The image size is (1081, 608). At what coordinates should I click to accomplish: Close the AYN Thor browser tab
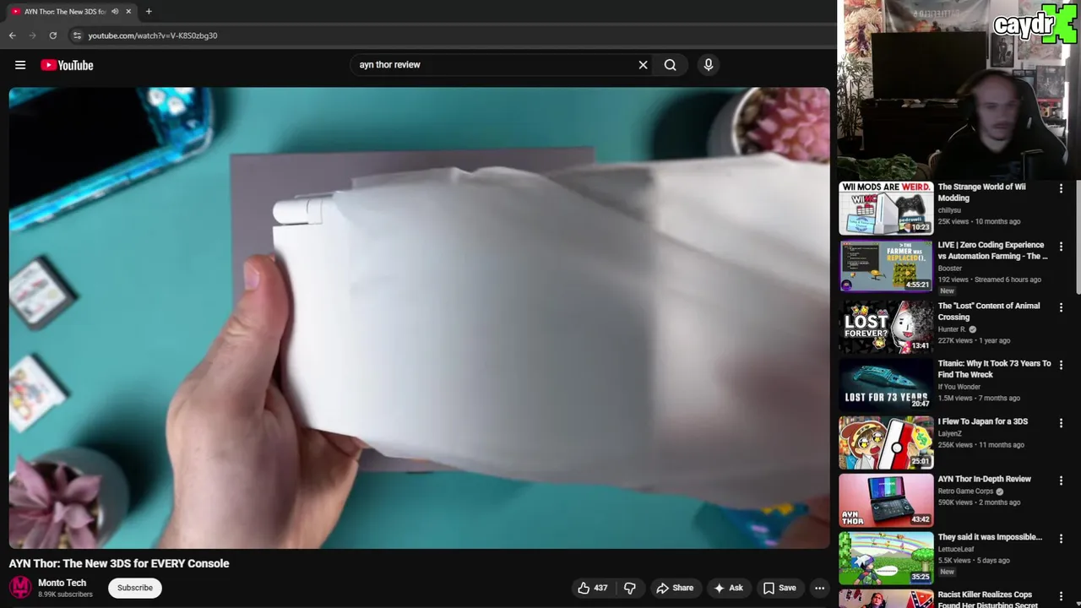128,12
